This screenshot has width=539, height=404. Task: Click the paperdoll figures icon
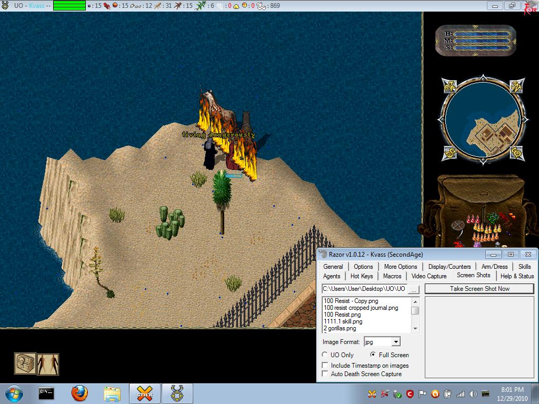[48, 364]
